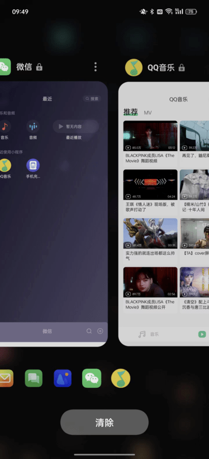
Task: Tap the 搜索 search field in the WeChat card
Action: pos(92,99)
